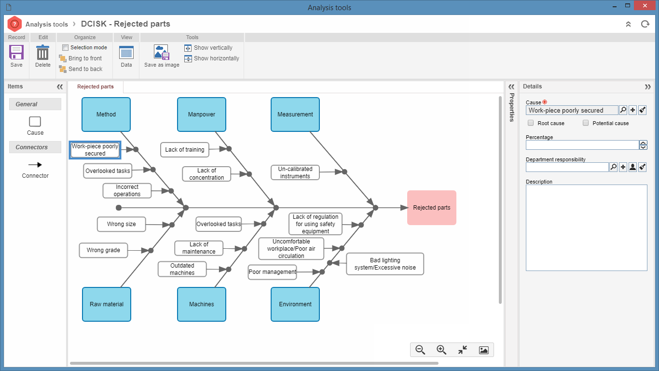Click Bring to front
659x371 pixels.
pos(81,58)
